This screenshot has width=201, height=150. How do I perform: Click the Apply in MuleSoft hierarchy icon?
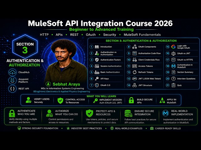click(162, 100)
